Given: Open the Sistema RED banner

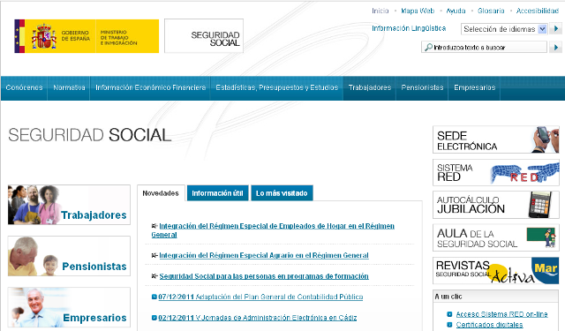Looking at the screenshot, I should pos(496,172).
